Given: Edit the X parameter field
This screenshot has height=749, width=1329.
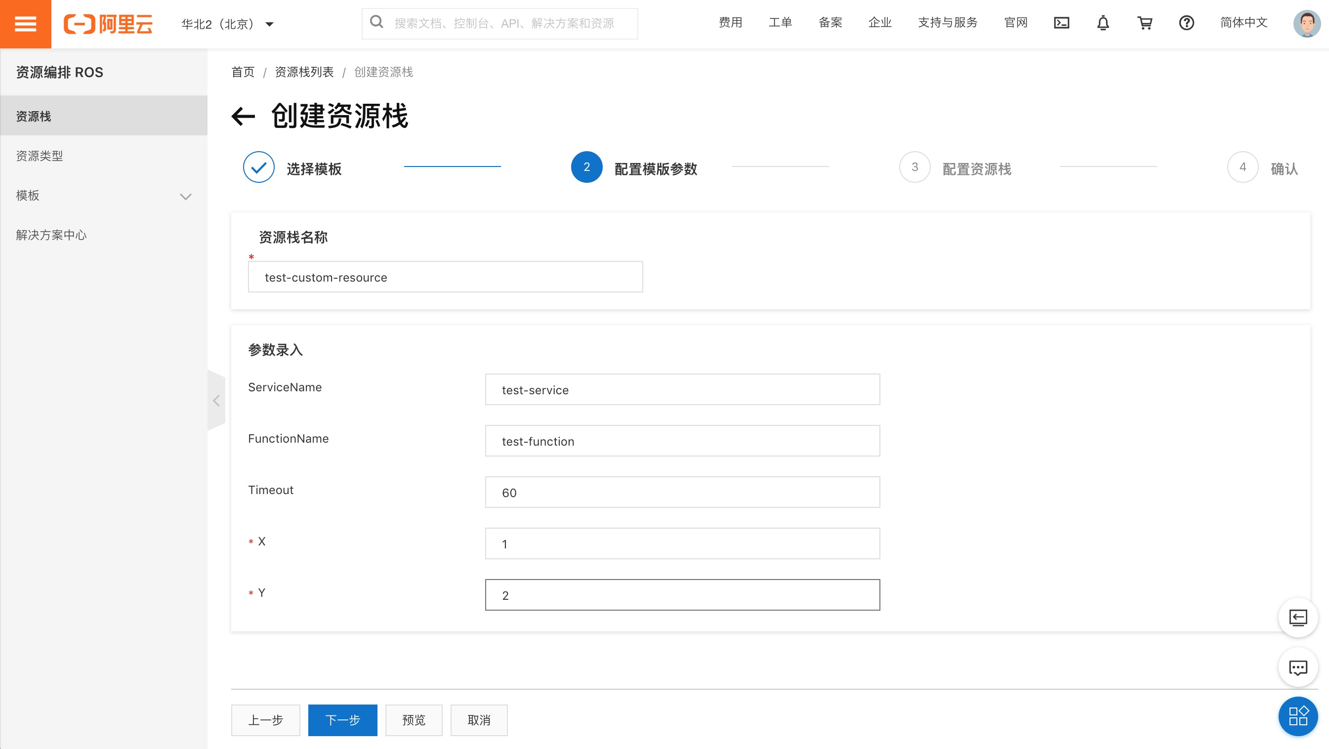Looking at the screenshot, I should coord(682,543).
